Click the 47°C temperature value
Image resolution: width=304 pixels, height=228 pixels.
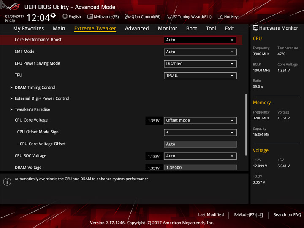(281, 54)
